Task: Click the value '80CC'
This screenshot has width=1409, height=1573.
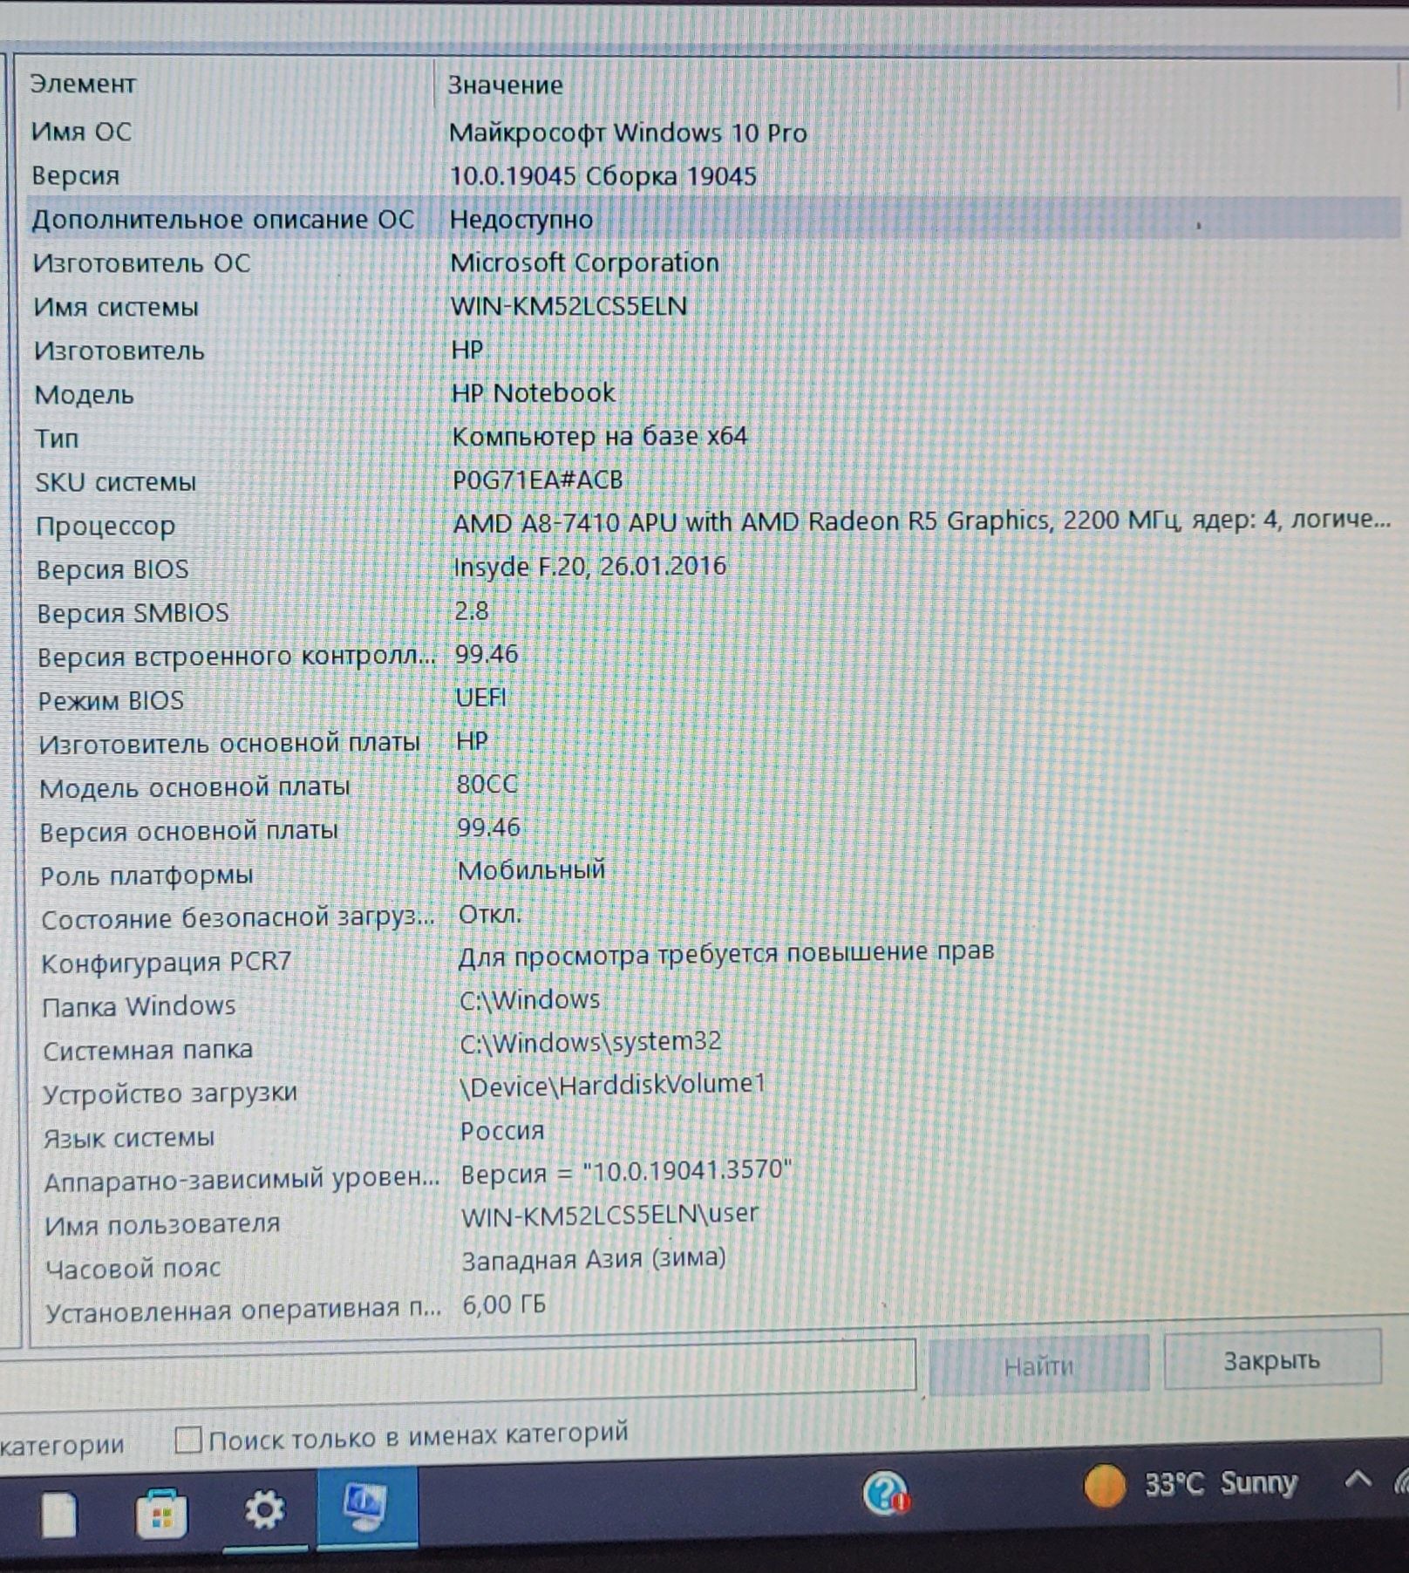Action: click(x=487, y=784)
